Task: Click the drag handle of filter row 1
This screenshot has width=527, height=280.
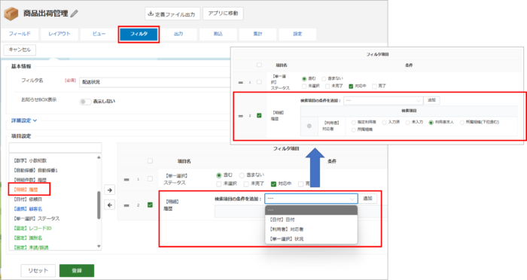Action: tap(126, 179)
